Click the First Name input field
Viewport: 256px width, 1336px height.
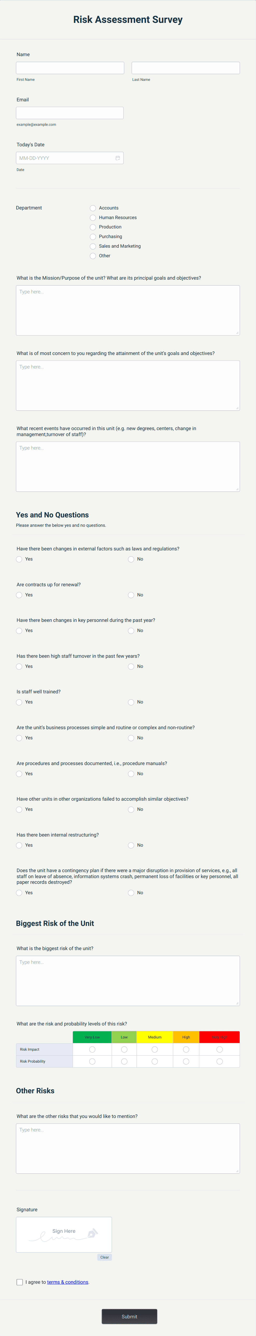[70, 67]
